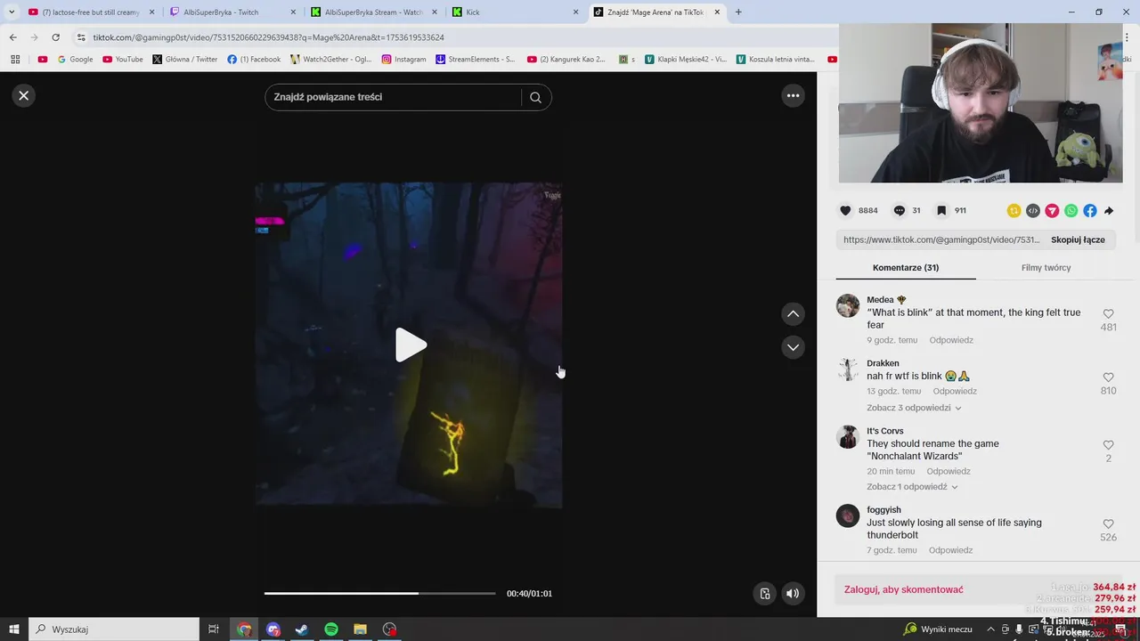Expand Zobacz 3 odpowiedzi under Drakken
Viewport: 1140px width, 641px height.
[x=914, y=408]
